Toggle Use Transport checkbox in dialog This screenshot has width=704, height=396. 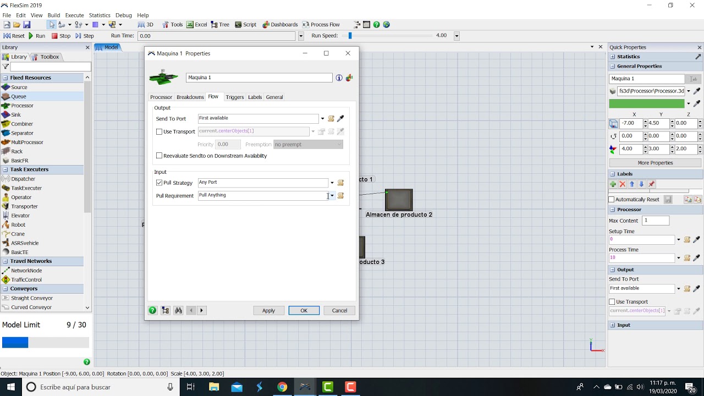(159, 131)
